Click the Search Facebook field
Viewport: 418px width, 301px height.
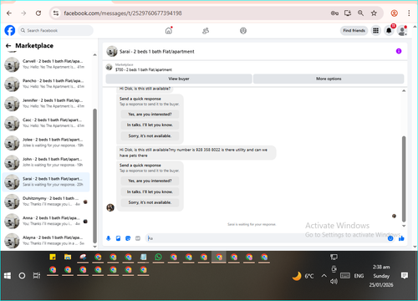56,30
